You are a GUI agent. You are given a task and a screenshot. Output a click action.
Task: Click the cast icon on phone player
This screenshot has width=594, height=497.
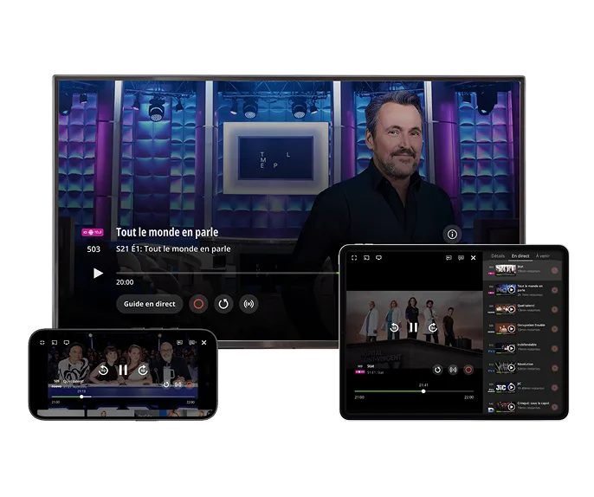coord(55,343)
